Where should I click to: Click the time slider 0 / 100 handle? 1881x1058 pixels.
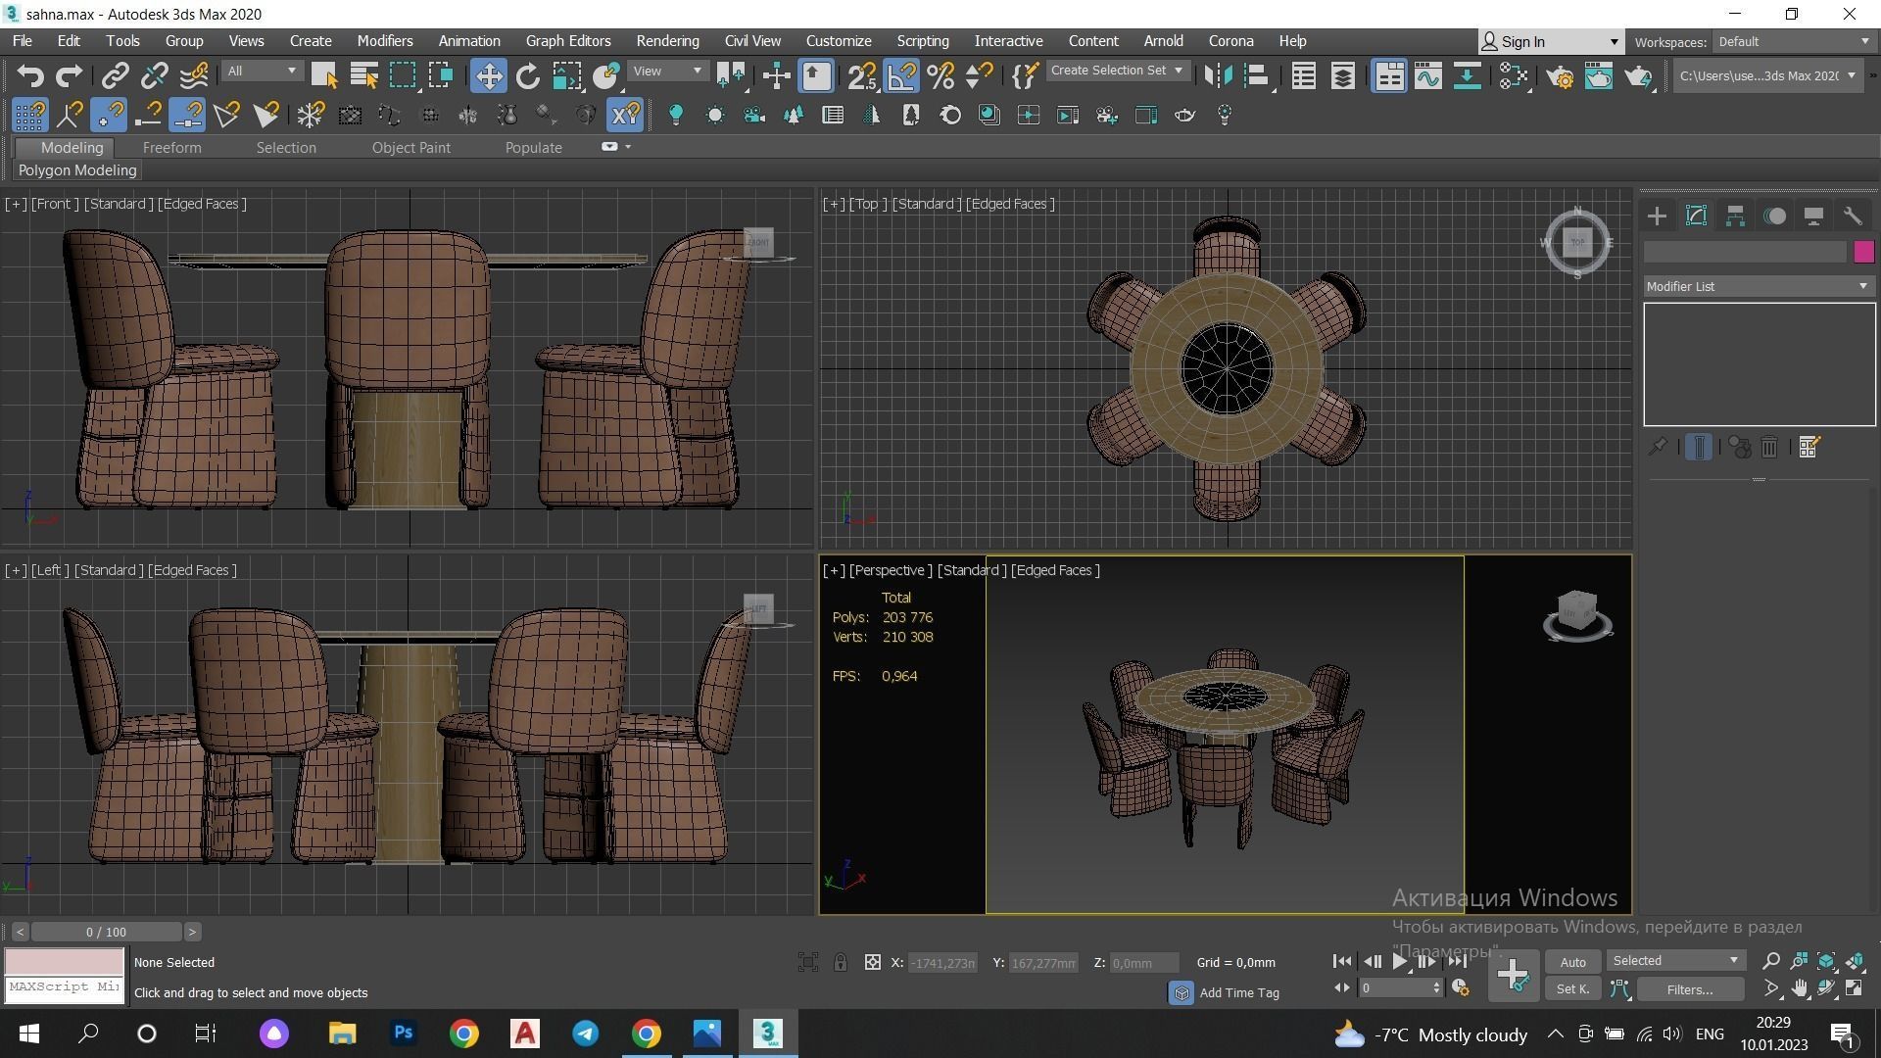pos(106,932)
